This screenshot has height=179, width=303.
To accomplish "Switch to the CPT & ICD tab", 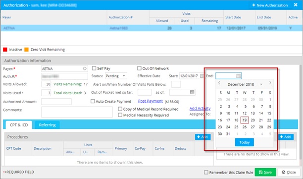I will tap(19, 125).
